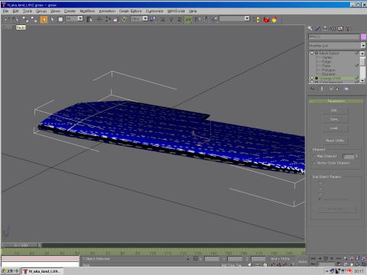Click the highlighted XY plane restrict button
Screen dimensions: 367x275
point(188,19)
